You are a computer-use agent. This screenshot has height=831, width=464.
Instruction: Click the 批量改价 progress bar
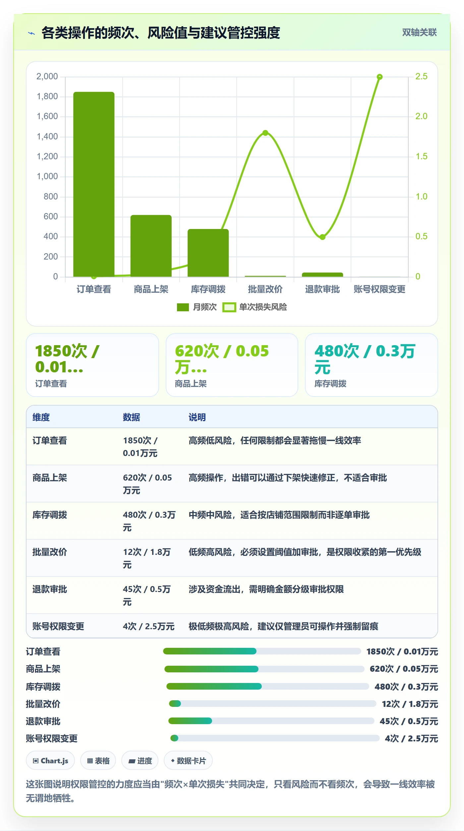click(x=272, y=703)
